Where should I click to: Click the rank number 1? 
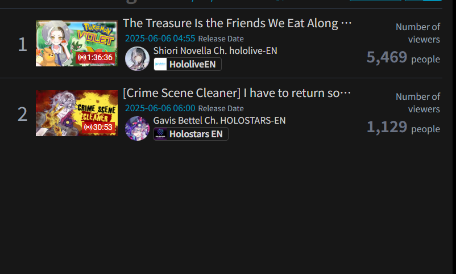22,45
